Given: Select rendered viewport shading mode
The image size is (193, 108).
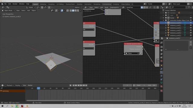Looking at the screenshot, I should (78, 11).
